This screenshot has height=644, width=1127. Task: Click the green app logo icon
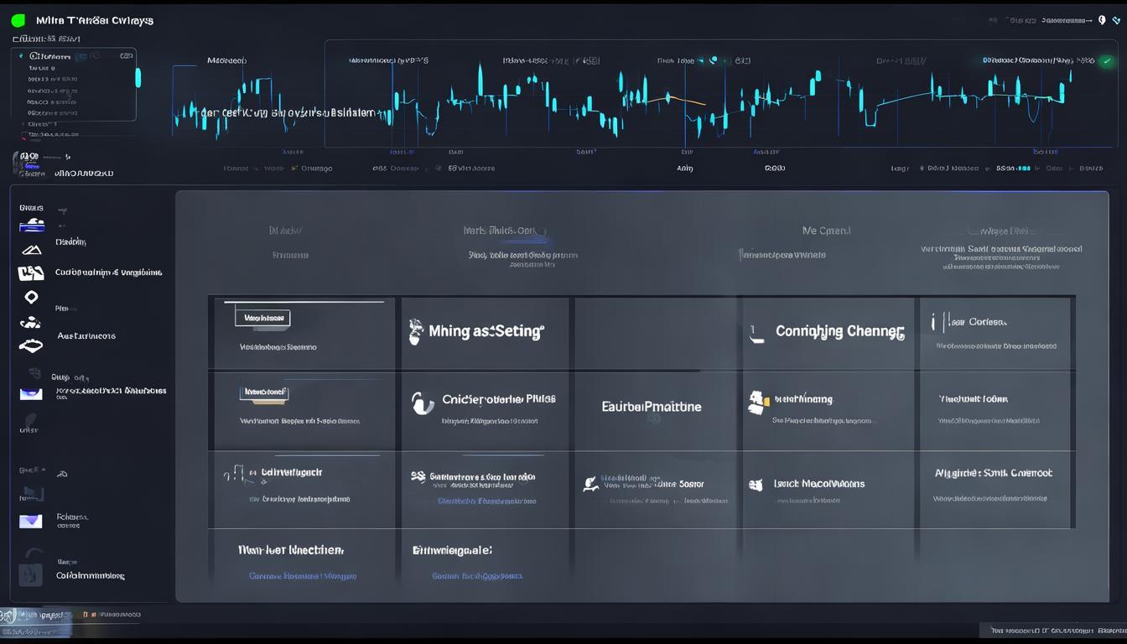point(18,20)
